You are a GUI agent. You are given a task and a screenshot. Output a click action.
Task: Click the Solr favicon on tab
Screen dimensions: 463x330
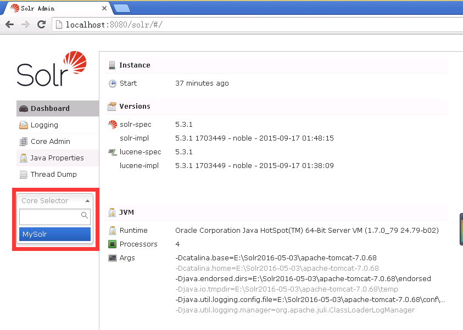(15, 8)
